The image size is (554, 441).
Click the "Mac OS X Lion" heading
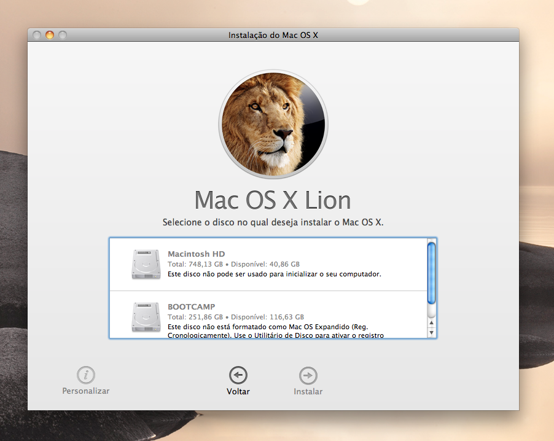point(273,200)
